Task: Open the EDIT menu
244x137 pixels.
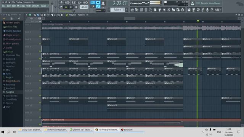Action: (9, 6)
